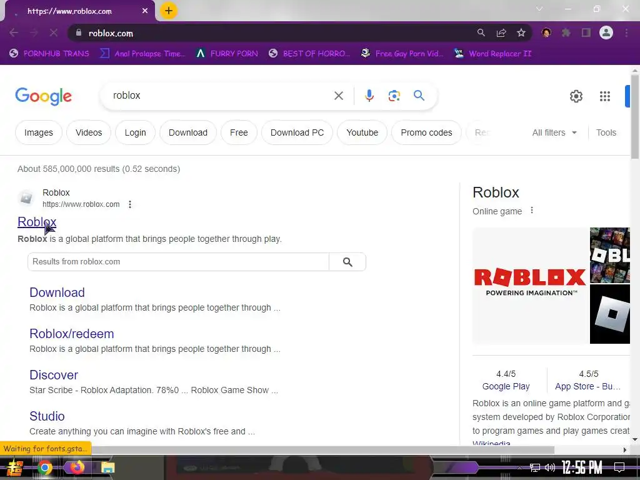Viewport: 640px width, 480px height.
Task: Select the Free filter chip
Action: pos(239,132)
